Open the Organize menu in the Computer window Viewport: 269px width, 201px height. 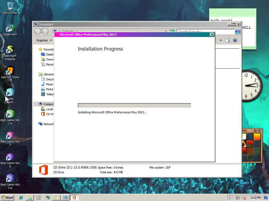(x=44, y=40)
